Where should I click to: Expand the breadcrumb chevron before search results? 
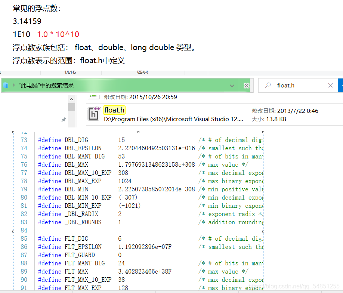[x=14, y=85]
